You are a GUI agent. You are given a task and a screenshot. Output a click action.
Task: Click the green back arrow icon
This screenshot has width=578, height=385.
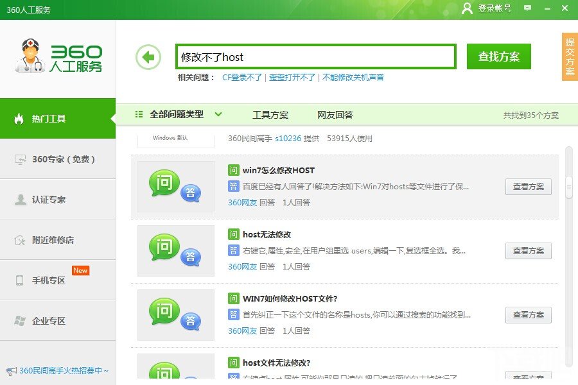(148, 56)
